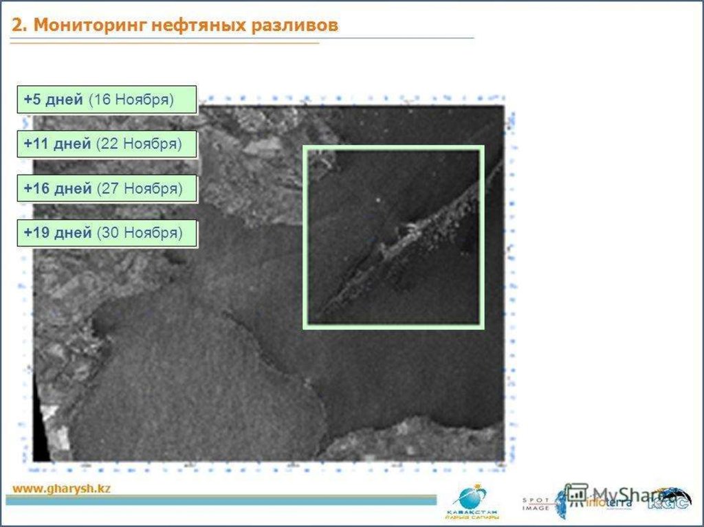Choose the +16 дней (27 Ноября) box

(x=107, y=188)
